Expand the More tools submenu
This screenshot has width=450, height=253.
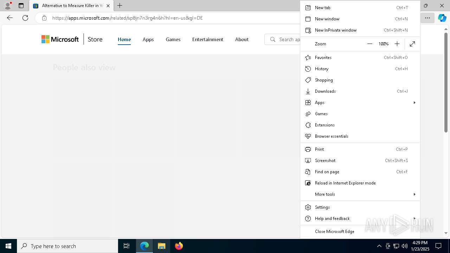[360, 194]
